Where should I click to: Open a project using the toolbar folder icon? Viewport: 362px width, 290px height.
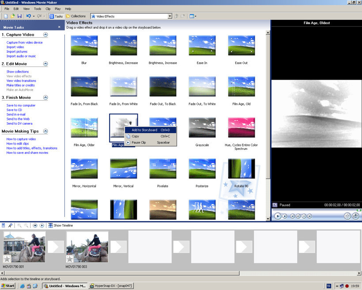[x=13, y=16]
